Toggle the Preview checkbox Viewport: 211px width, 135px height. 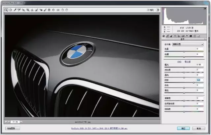(148, 10)
